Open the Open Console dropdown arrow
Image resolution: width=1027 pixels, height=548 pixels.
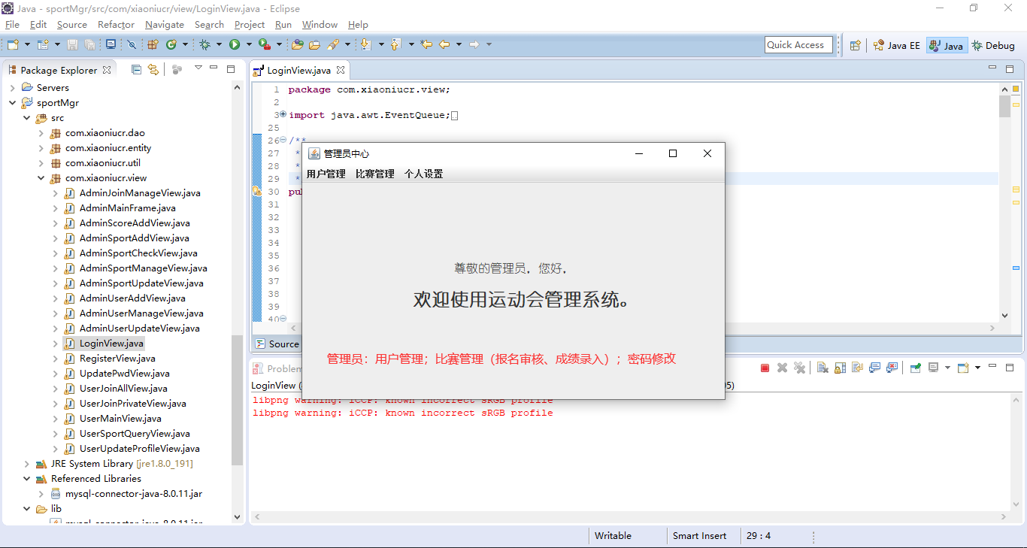coord(977,368)
